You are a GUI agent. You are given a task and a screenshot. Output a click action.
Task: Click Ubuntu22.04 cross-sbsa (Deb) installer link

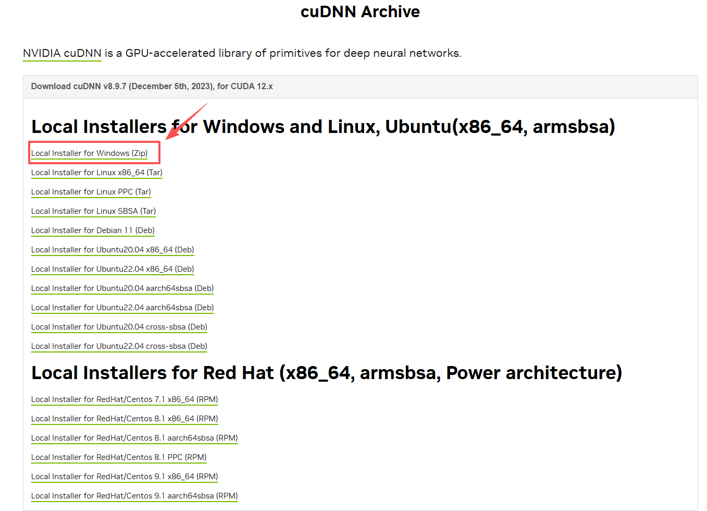click(119, 346)
